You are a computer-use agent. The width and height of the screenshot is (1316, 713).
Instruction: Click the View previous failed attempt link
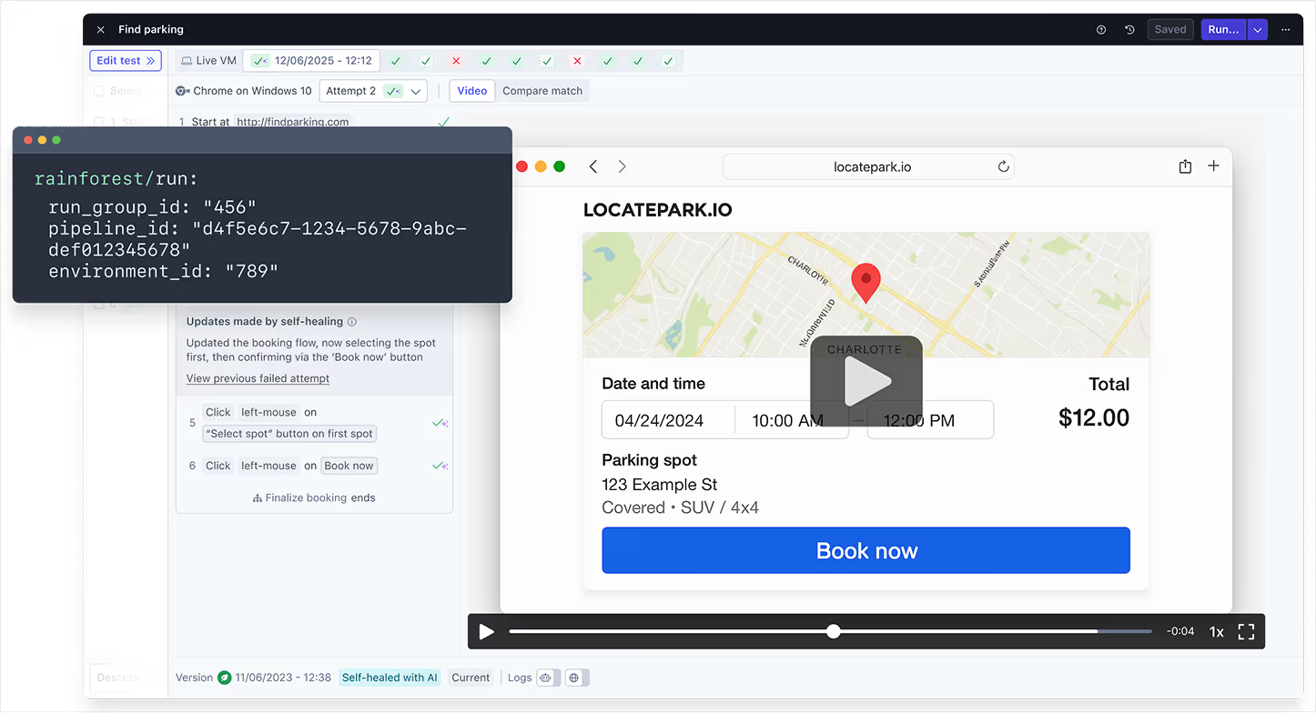[x=258, y=378]
